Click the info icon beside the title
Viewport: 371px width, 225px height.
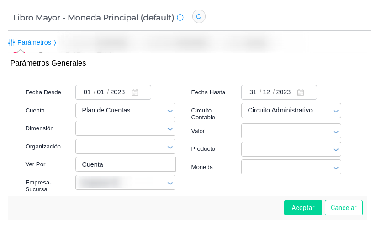pyautogui.click(x=180, y=18)
